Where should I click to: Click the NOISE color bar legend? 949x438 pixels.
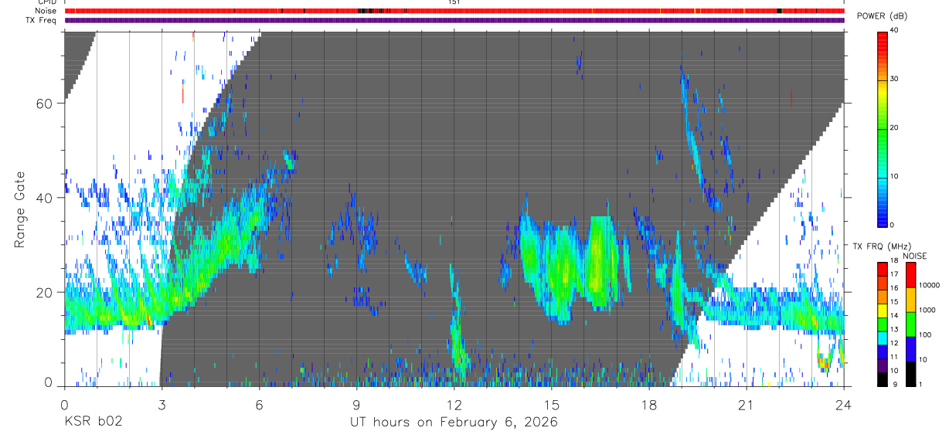point(910,324)
